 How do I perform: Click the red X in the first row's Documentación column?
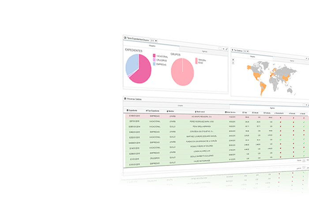click(280, 117)
